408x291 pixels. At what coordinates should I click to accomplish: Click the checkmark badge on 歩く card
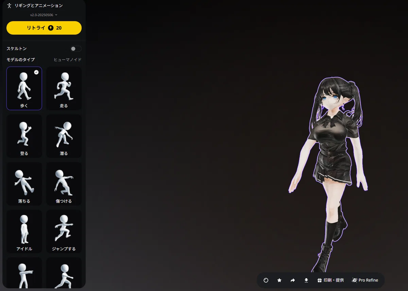pyautogui.click(x=36, y=72)
